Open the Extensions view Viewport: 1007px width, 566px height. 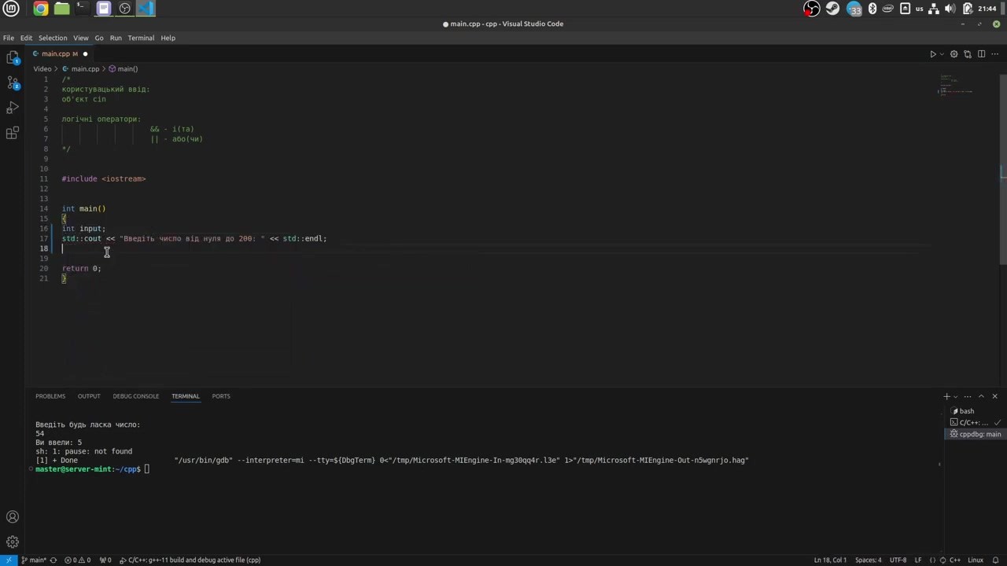[13, 133]
